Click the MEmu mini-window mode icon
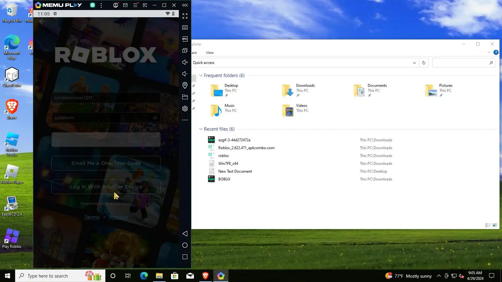Image resolution: width=502 pixels, height=282 pixels. click(145, 5)
